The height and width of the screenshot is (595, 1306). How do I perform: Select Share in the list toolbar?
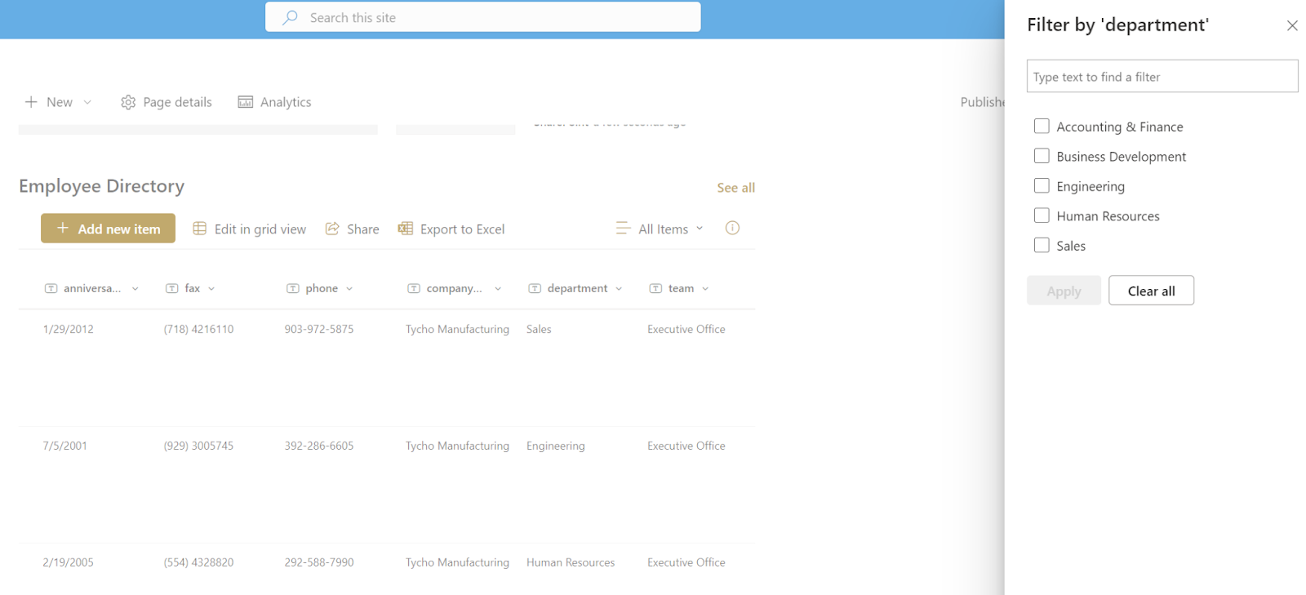click(x=353, y=229)
